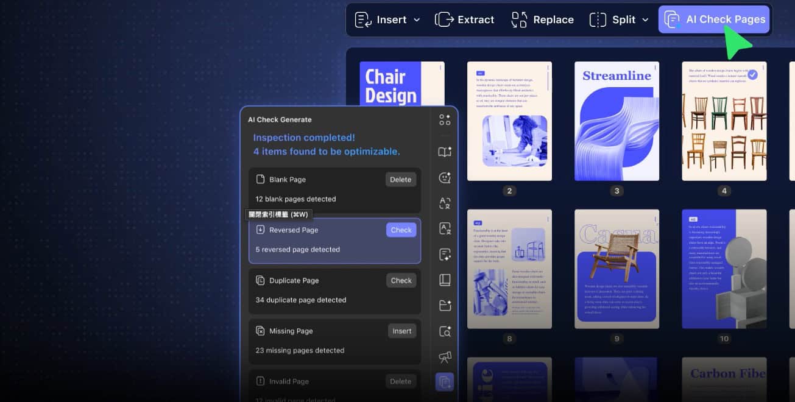Click the Replace pages toolbar button
This screenshot has height=402, width=795.
pos(542,19)
